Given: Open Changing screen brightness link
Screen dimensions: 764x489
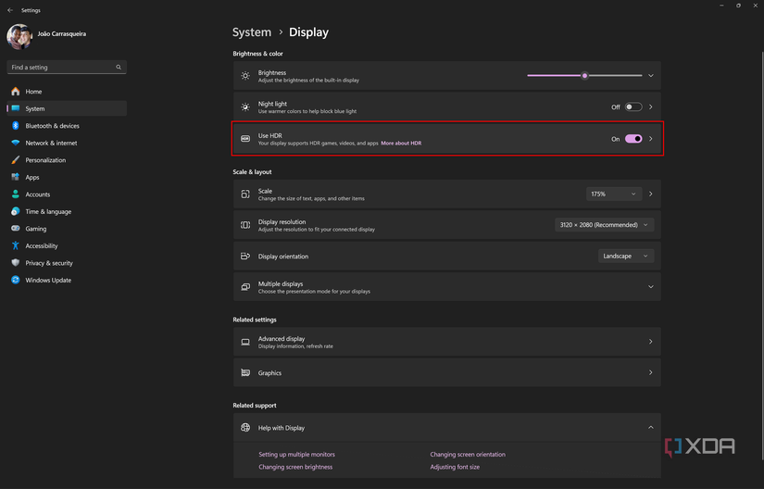Looking at the screenshot, I should coord(295,467).
